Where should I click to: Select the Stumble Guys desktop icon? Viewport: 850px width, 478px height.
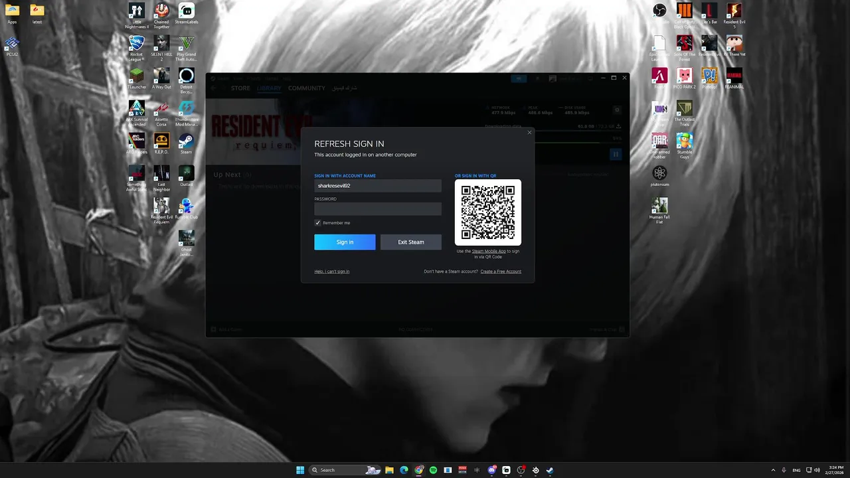[x=684, y=146]
